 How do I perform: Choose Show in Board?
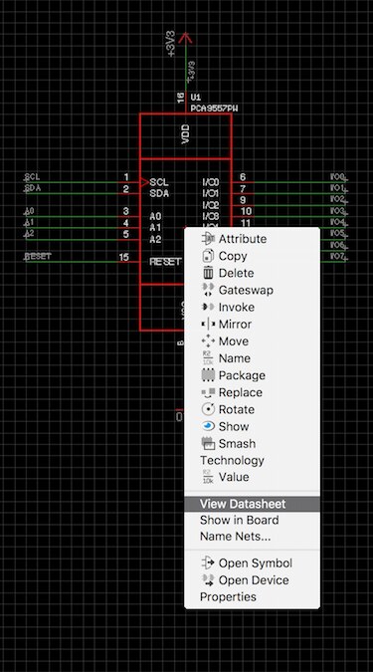click(x=239, y=521)
